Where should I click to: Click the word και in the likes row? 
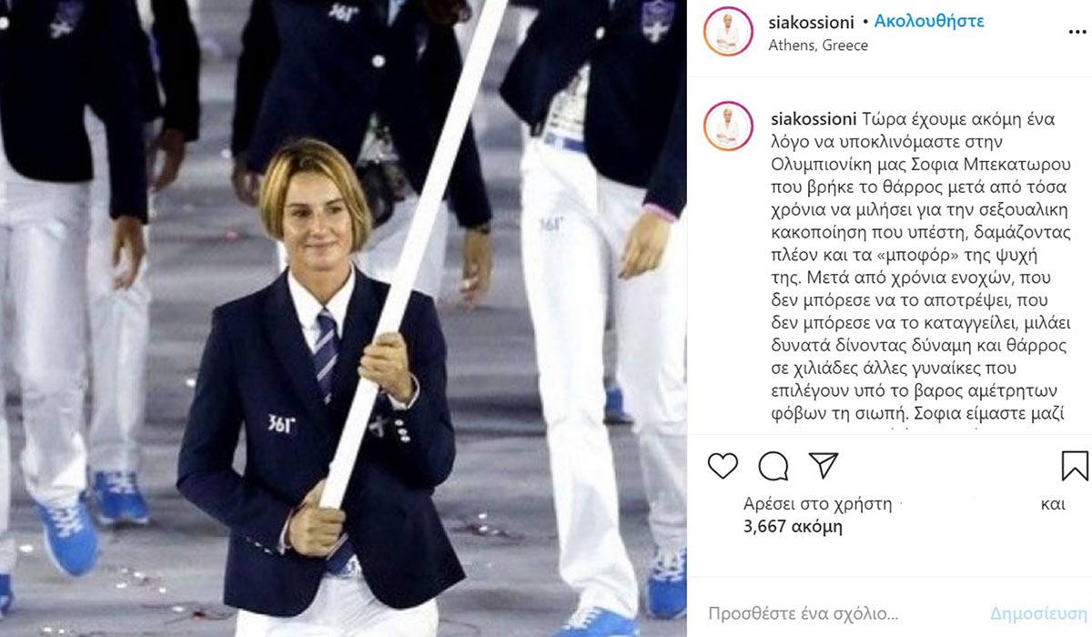tap(1052, 503)
